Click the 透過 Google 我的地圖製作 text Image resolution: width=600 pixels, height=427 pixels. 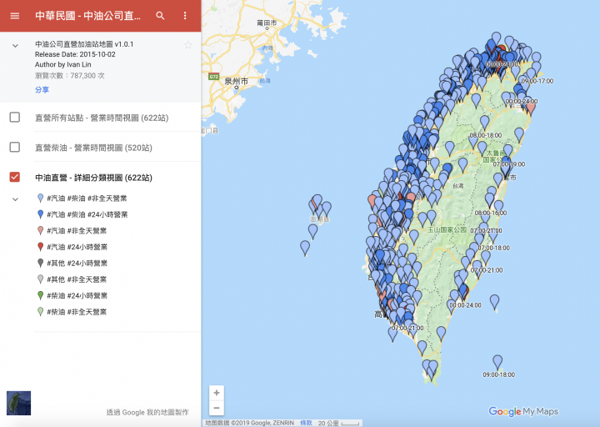point(147,412)
